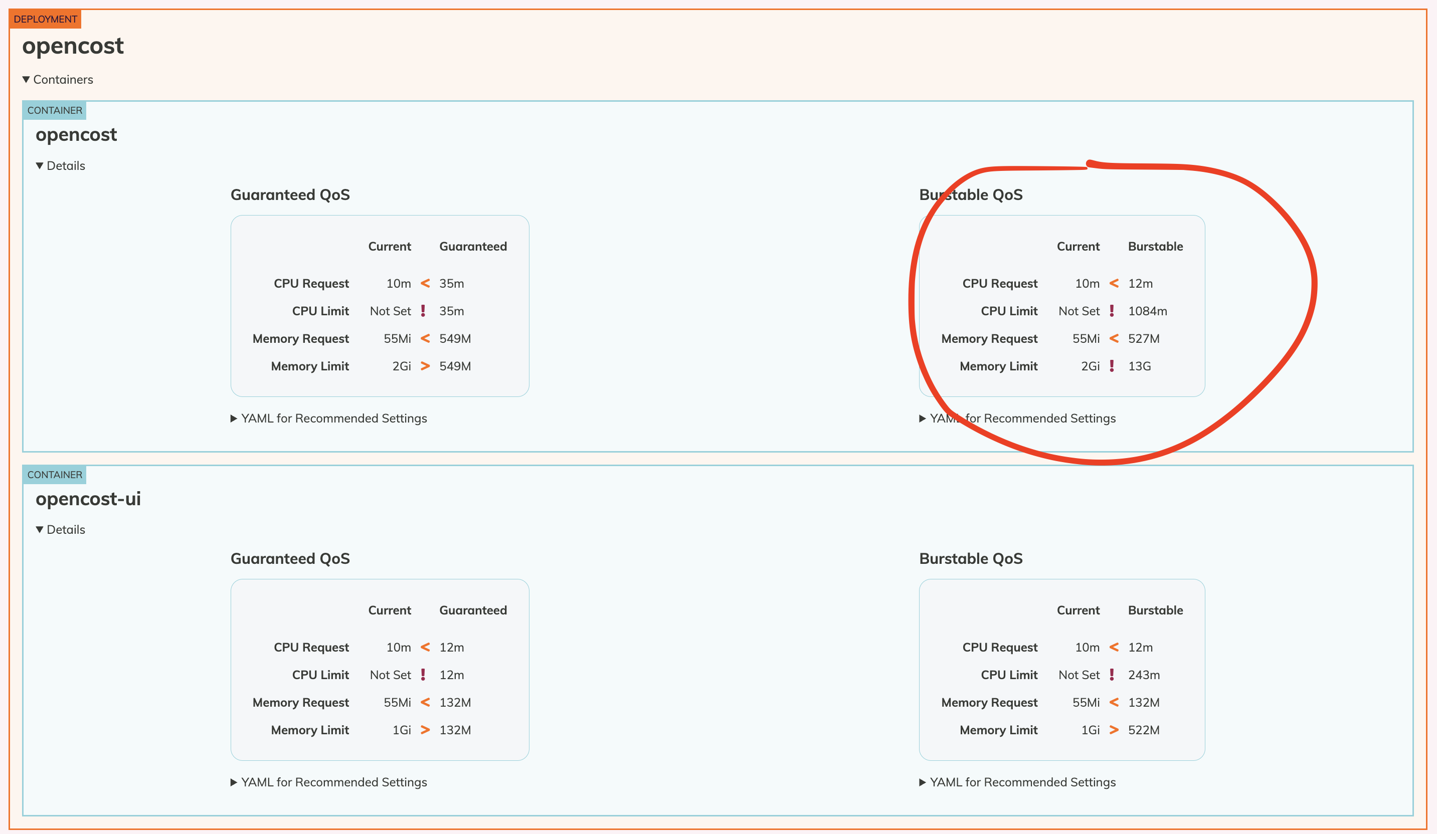This screenshot has width=1437, height=834.
Task: Click the greater-than icon beside 522M Memory Limit
Action: [x=1114, y=729]
